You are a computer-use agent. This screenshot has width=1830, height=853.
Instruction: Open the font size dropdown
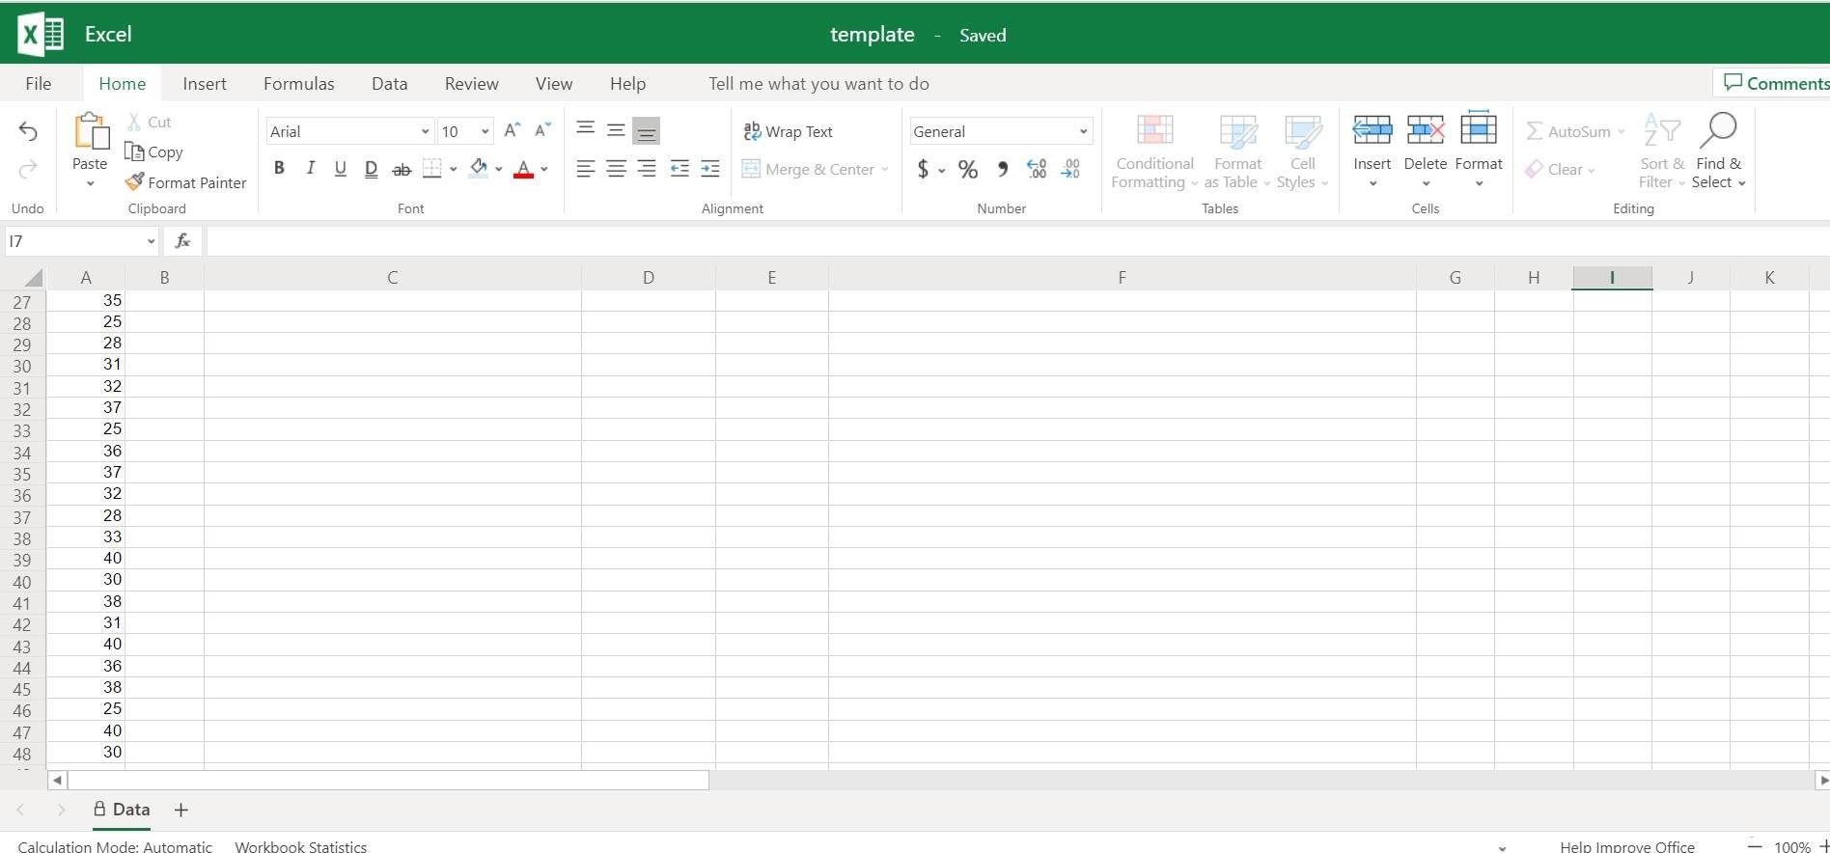pos(485,131)
